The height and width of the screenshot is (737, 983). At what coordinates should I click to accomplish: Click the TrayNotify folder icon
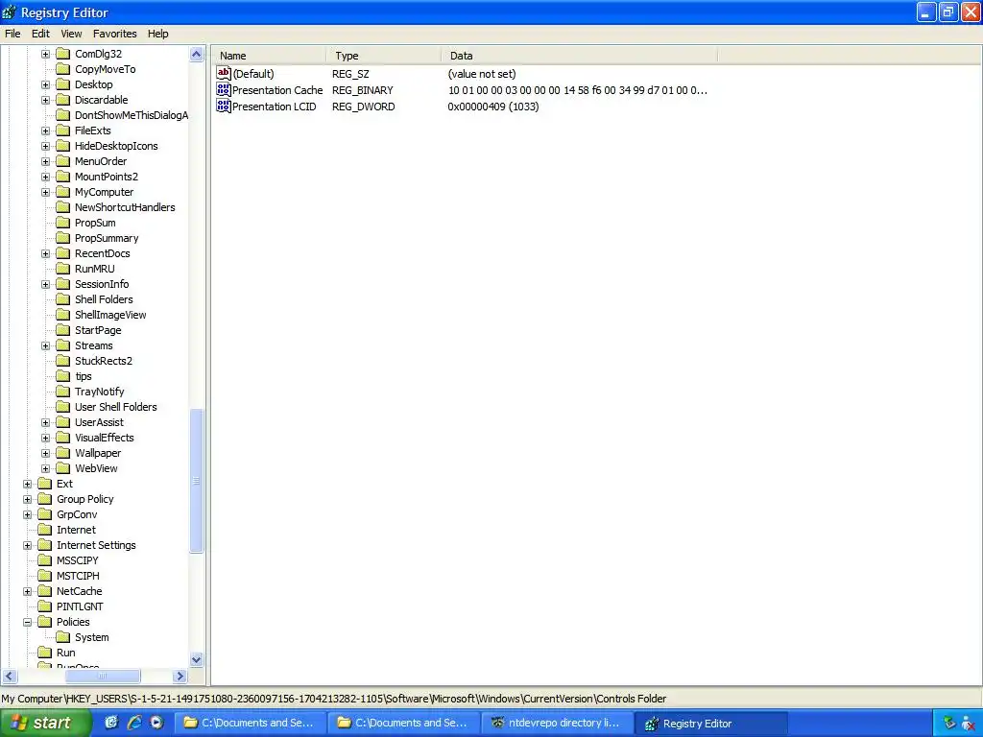pyautogui.click(x=62, y=392)
